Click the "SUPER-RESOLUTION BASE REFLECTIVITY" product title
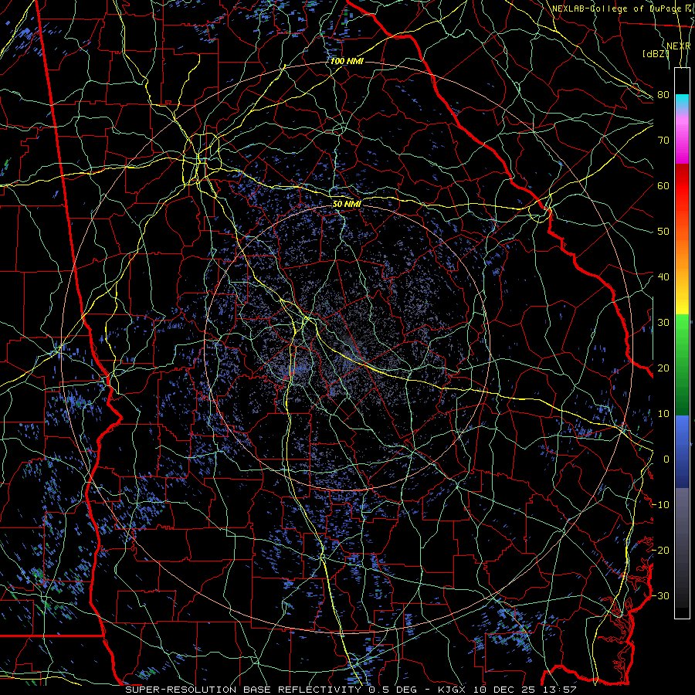 pyautogui.click(x=242, y=690)
